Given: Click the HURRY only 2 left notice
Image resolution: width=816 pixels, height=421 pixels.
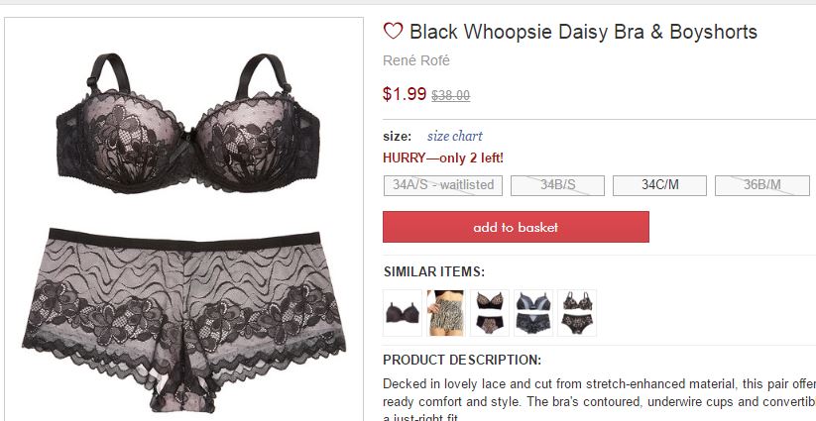Looking at the screenshot, I should click(443, 158).
